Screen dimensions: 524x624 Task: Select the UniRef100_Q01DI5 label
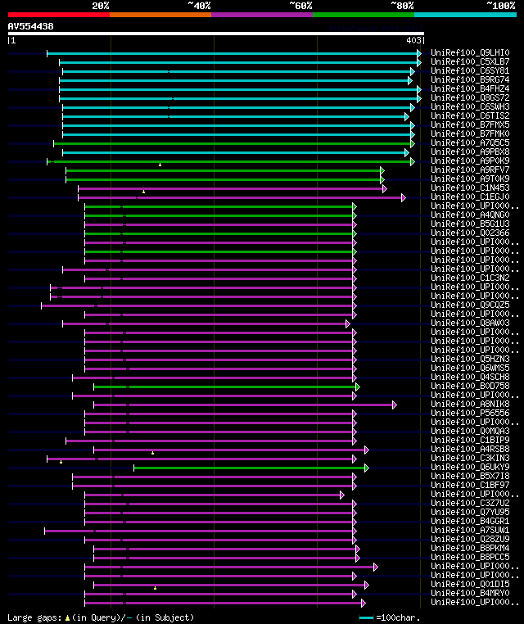[x=470, y=584]
